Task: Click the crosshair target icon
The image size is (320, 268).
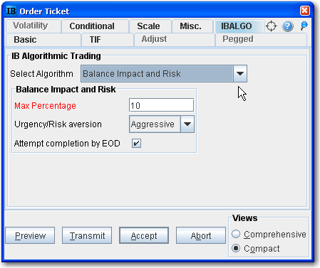Action: click(271, 26)
